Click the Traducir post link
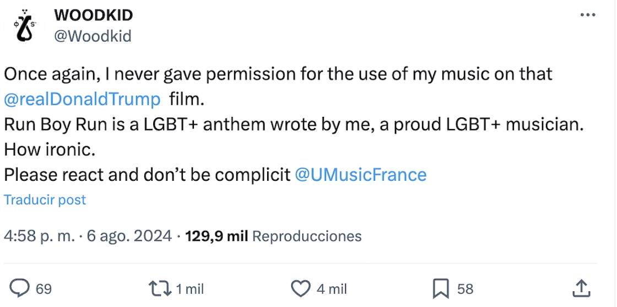 click(x=45, y=200)
